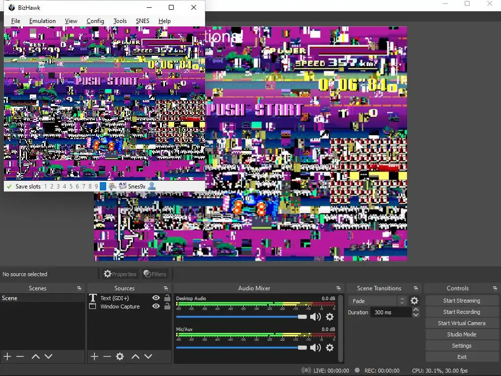The image size is (501, 376).
Task: Open source Properties in OBS
Action: click(x=120, y=274)
